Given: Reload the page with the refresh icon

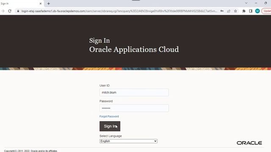Looking at the screenshot, I should [10, 11].
